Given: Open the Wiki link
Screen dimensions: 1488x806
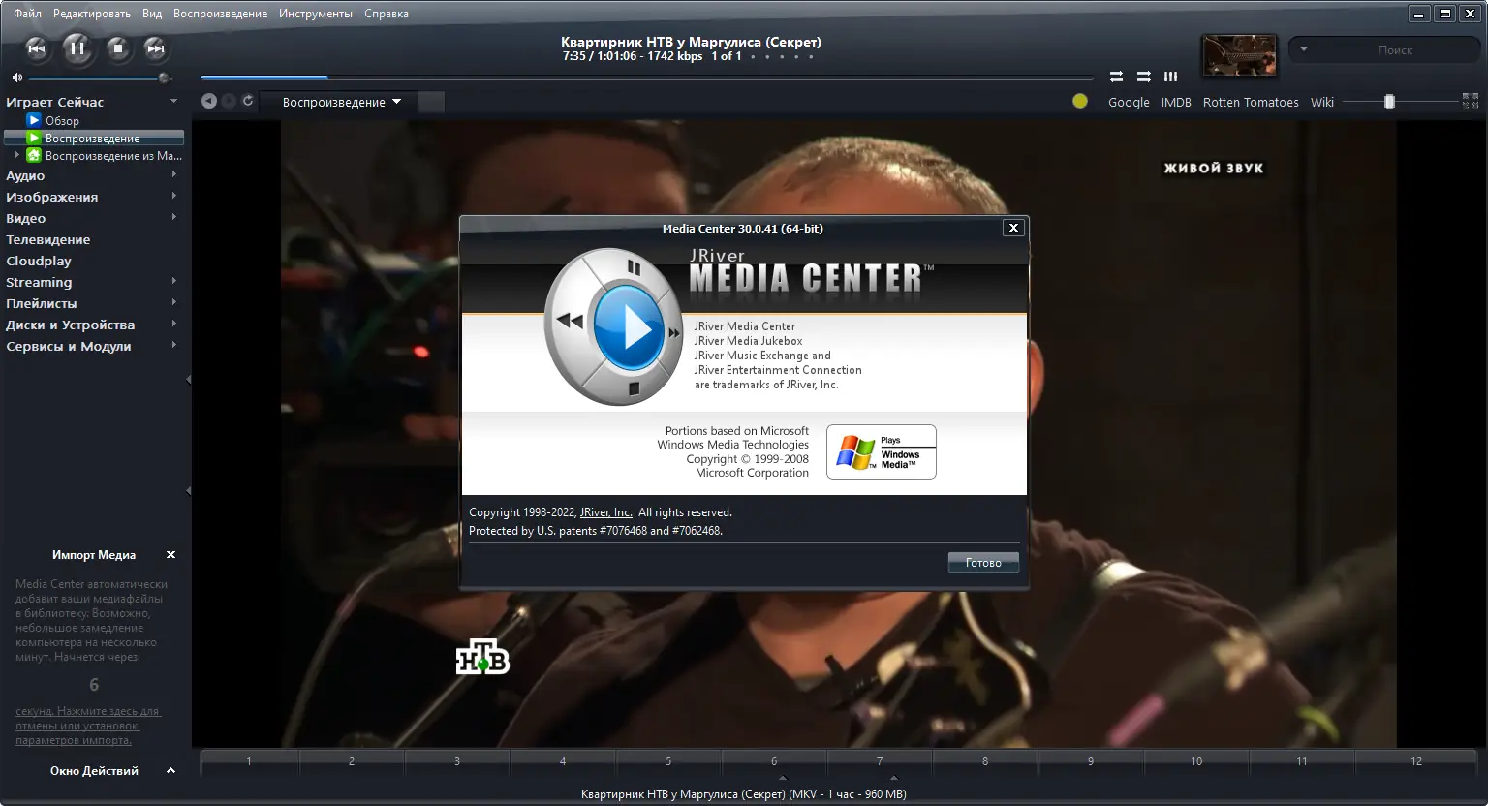Looking at the screenshot, I should click(x=1322, y=102).
